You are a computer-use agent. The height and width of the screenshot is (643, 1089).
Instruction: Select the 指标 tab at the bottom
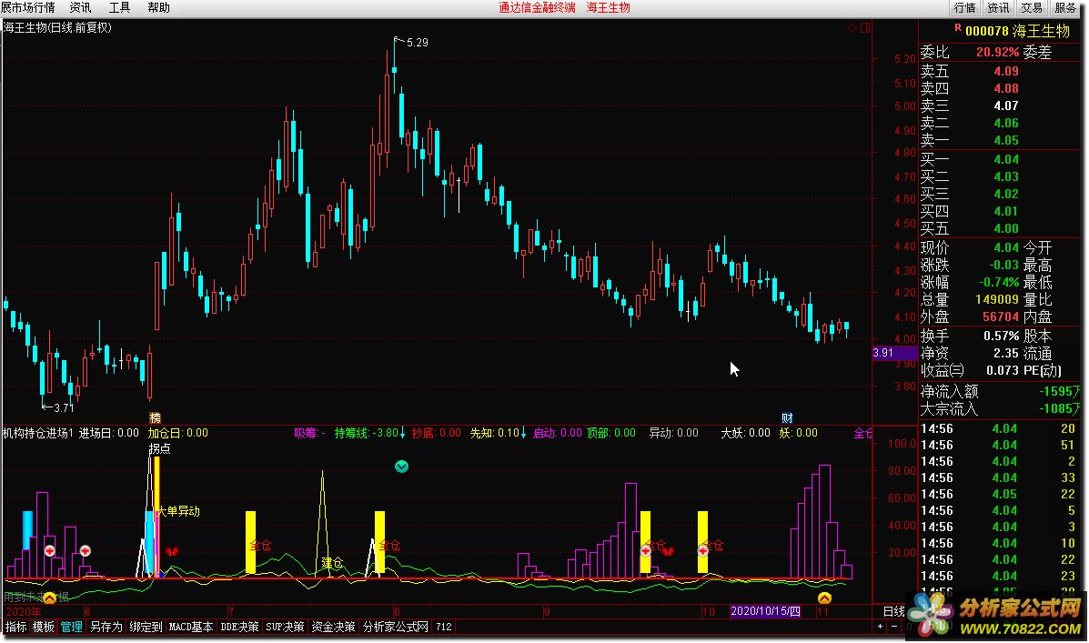(16, 627)
